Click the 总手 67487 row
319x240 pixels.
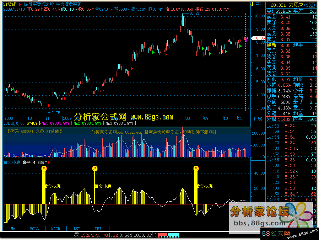coord(279,97)
